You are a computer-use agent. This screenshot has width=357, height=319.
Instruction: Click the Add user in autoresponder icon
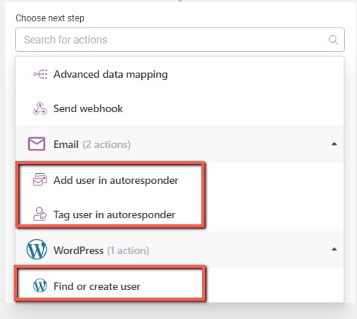point(40,180)
